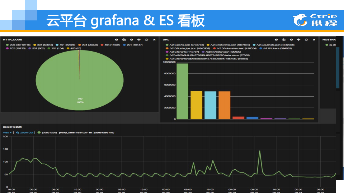The height and width of the screenshot is (193, 344).
Task: Refresh the URL panel
Action: click(x=306, y=39)
